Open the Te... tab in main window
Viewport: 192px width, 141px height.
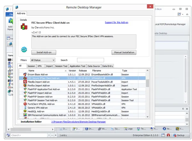[x=141, y=129]
